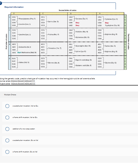Choose the 'addition of a new stop codon' option

pyautogui.click(x=7, y=129)
